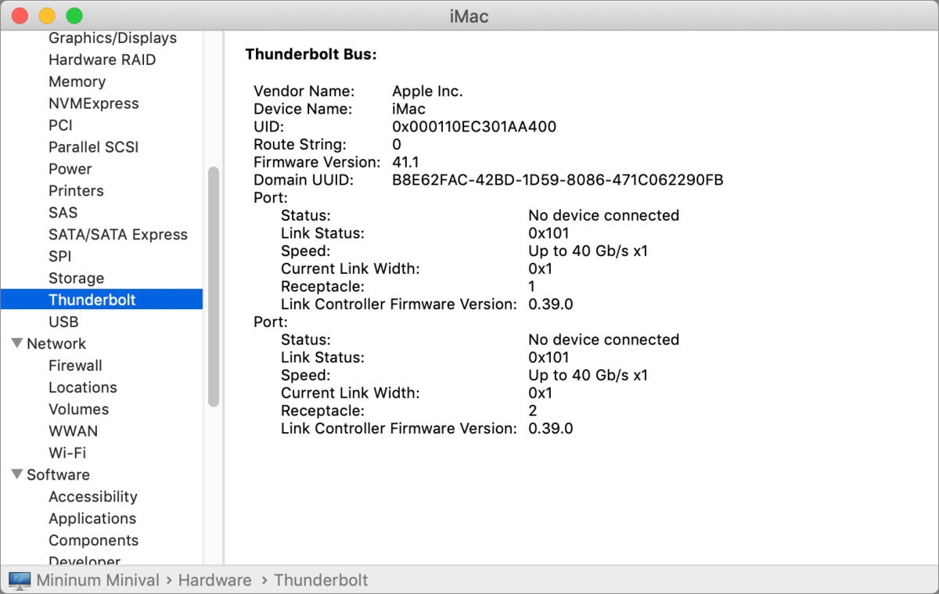This screenshot has width=939, height=594.
Task: Select Printers in the sidebar
Action: tap(76, 191)
